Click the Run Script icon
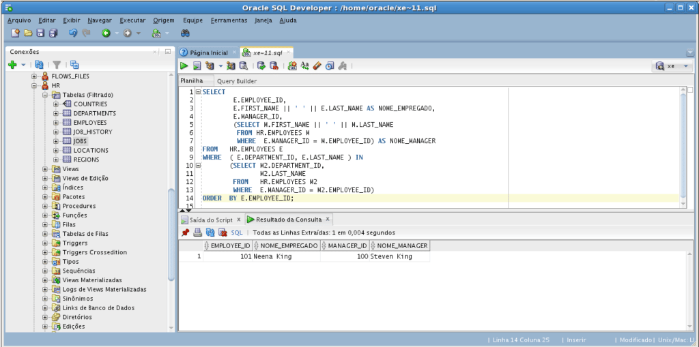 point(197,66)
